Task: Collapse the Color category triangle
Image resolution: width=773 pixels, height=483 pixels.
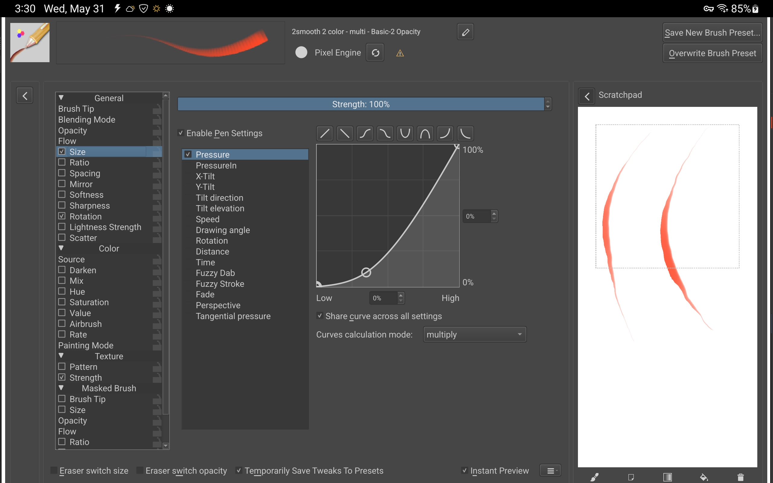Action: tap(61, 248)
